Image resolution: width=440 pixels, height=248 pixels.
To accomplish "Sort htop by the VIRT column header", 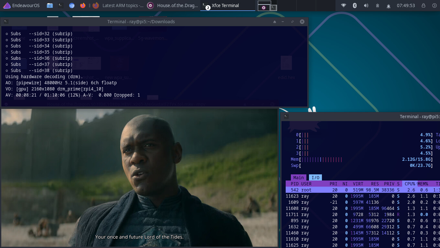I will [x=358, y=184].
